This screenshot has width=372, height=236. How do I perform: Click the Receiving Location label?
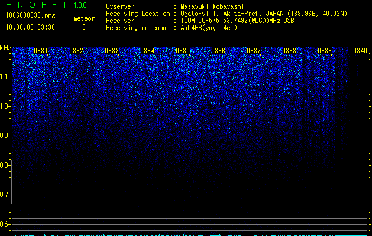(138, 14)
